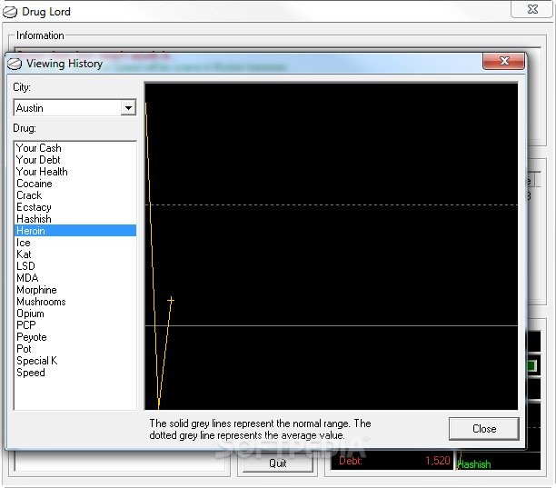Click the red Debt value 1,520
This screenshot has height=488, width=556.
(438, 461)
